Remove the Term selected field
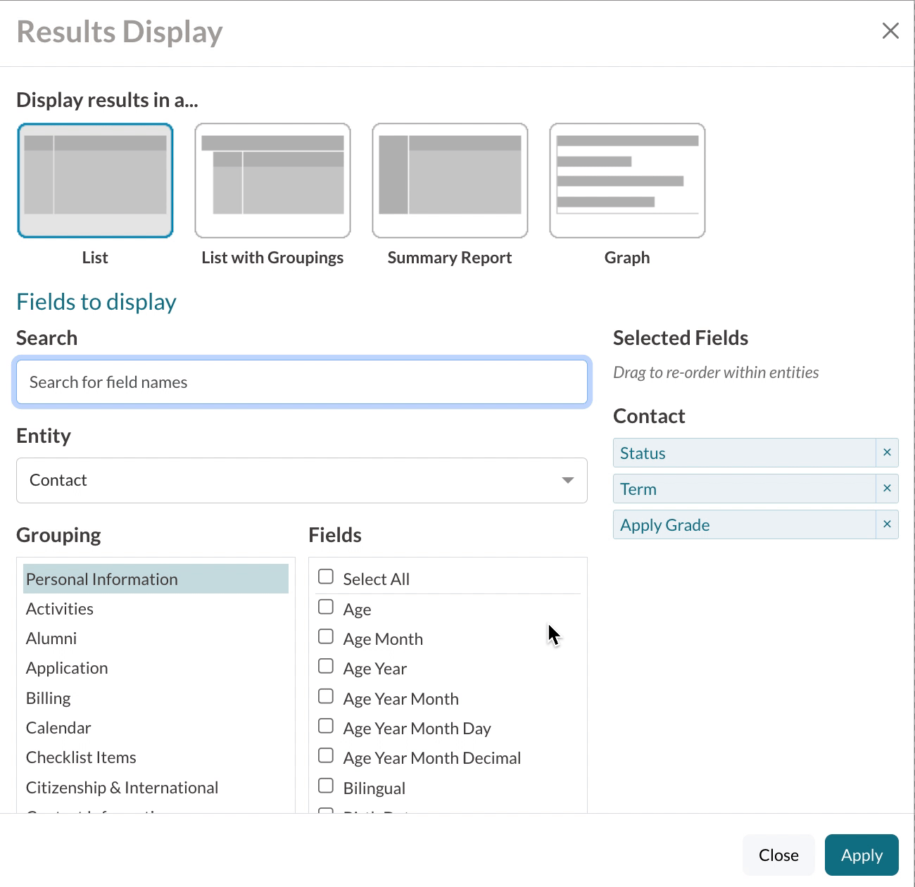This screenshot has height=887, width=915. pyautogui.click(x=887, y=489)
